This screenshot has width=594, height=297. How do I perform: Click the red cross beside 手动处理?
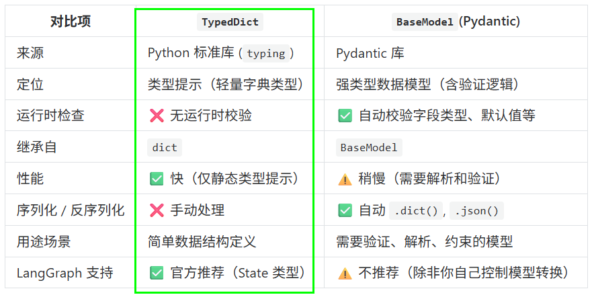tap(157, 210)
